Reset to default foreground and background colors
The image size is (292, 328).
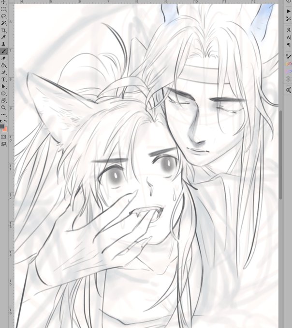click(1, 121)
